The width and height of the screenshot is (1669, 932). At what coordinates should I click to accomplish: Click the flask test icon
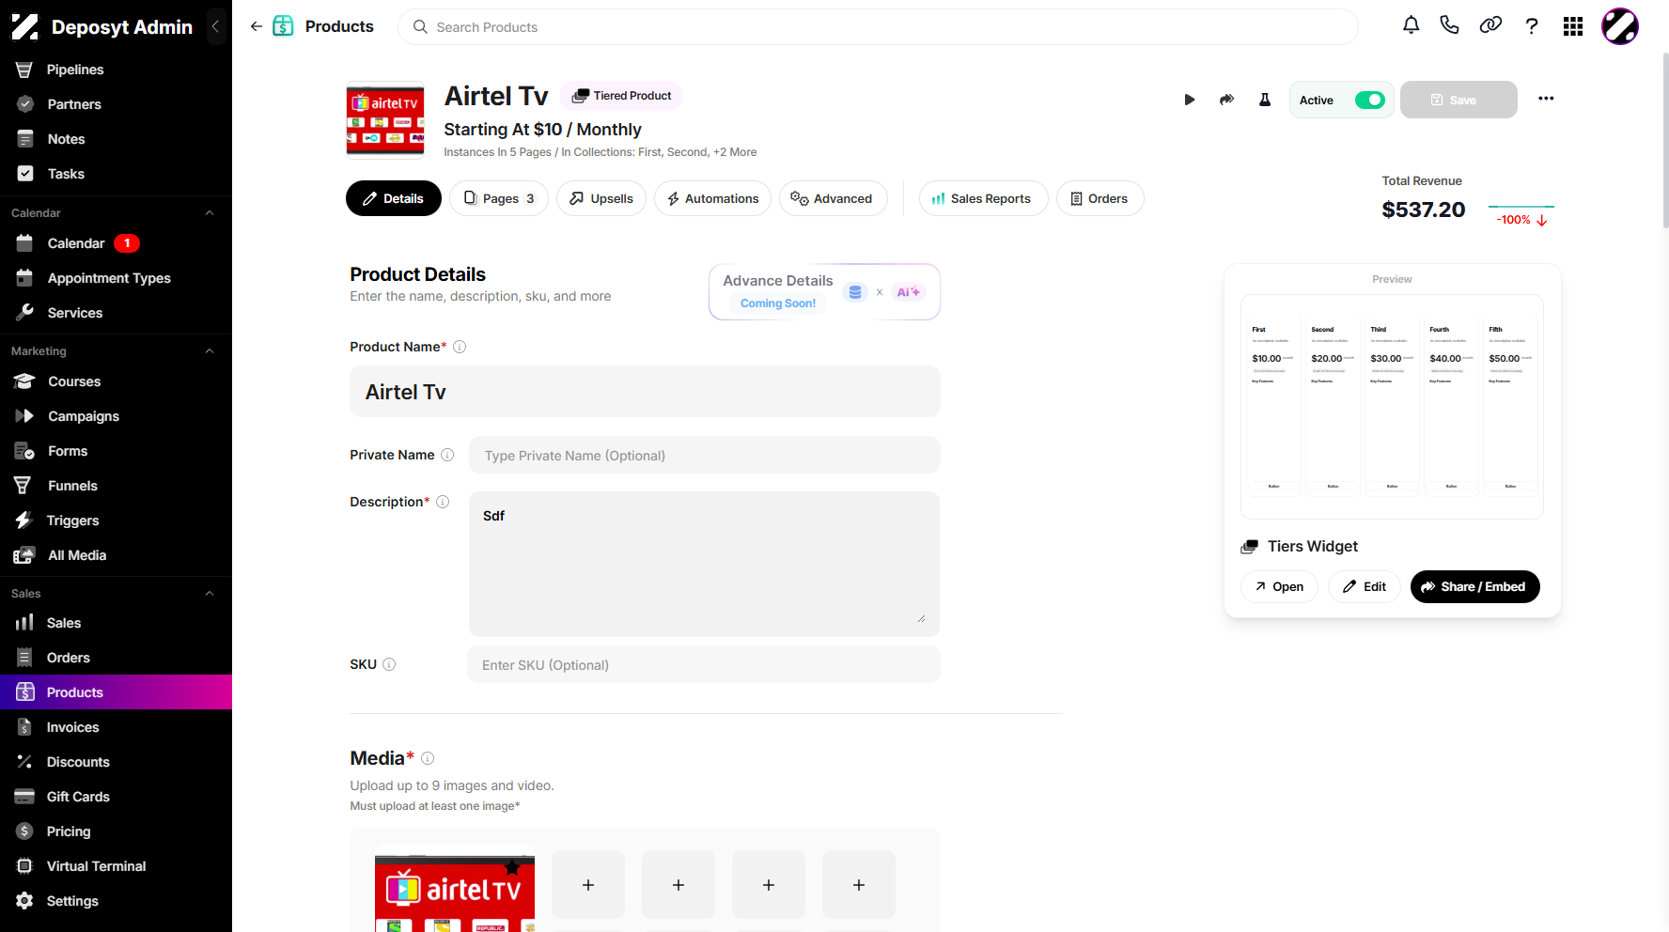point(1265,100)
